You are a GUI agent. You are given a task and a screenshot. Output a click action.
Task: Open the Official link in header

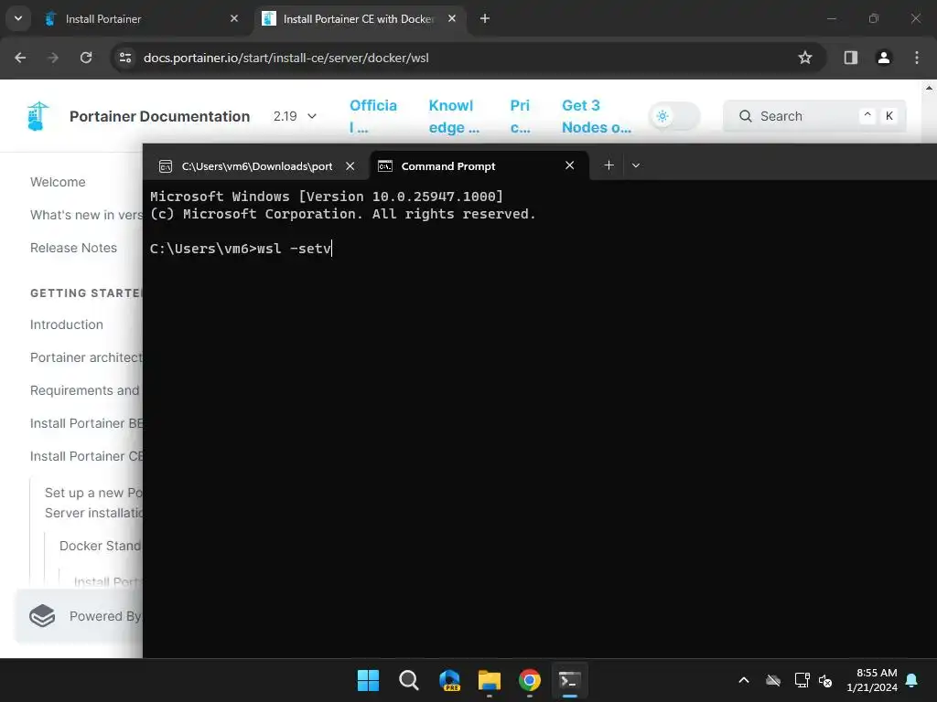coord(373,116)
